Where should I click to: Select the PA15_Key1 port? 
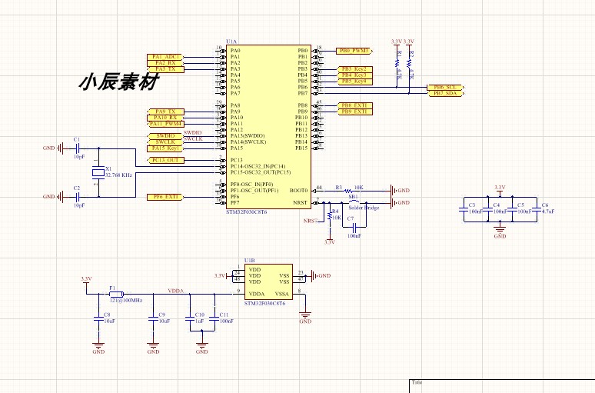(165, 148)
